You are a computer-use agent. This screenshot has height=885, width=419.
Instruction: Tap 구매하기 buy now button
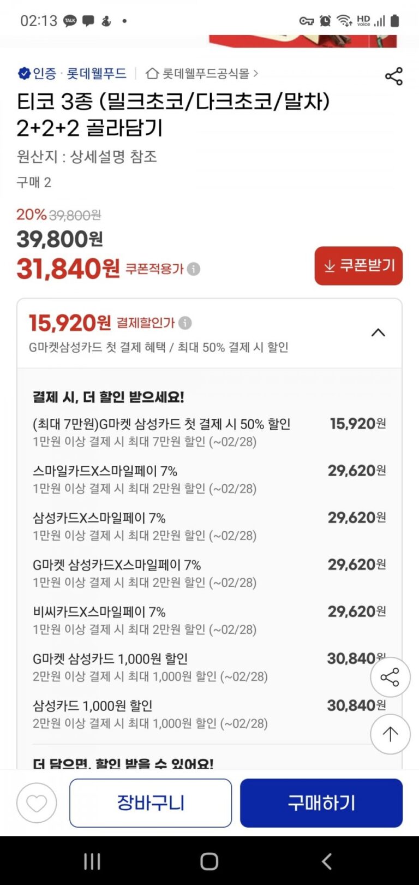[x=321, y=803]
